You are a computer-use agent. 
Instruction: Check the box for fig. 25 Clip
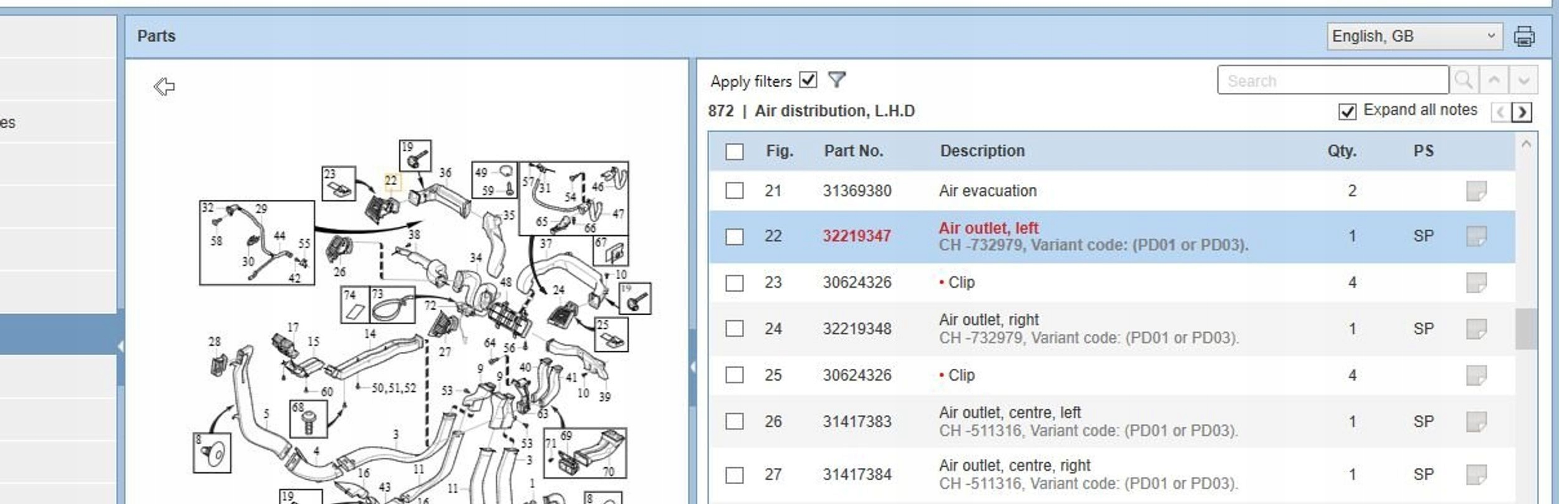tap(735, 375)
